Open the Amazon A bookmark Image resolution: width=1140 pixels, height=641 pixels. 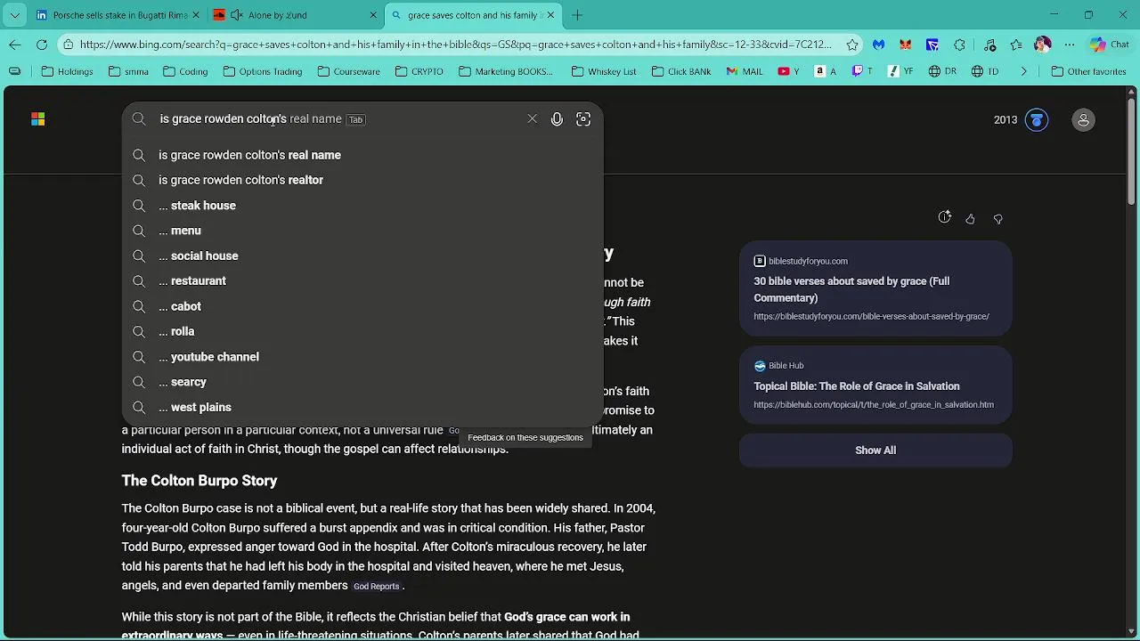[826, 71]
